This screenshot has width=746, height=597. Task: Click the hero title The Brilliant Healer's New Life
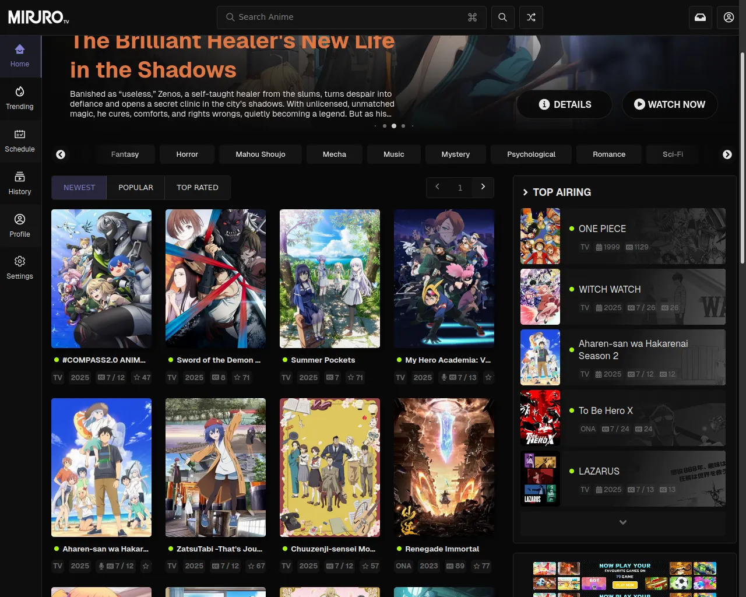[232, 56]
